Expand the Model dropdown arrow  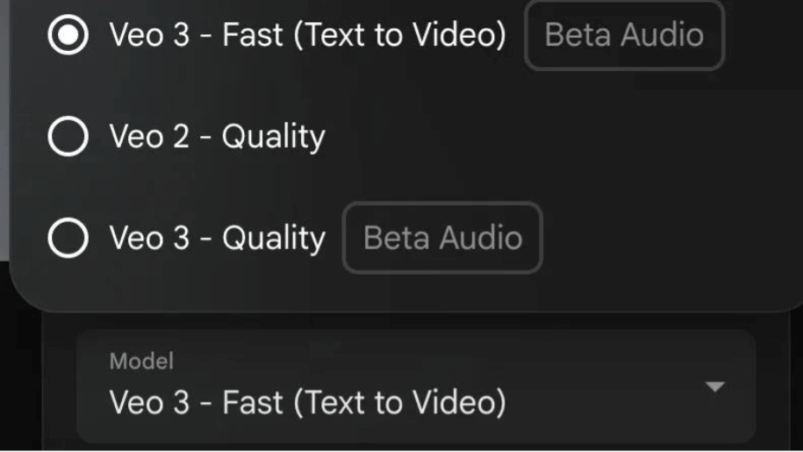[x=715, y=387]
